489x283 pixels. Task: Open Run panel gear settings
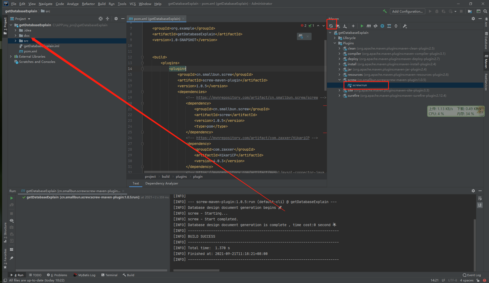click(x=473, y=191)
